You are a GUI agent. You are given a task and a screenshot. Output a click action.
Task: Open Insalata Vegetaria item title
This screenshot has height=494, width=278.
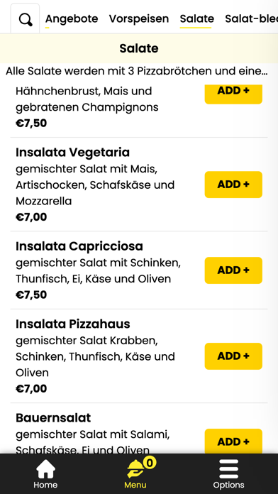(73, 153)
